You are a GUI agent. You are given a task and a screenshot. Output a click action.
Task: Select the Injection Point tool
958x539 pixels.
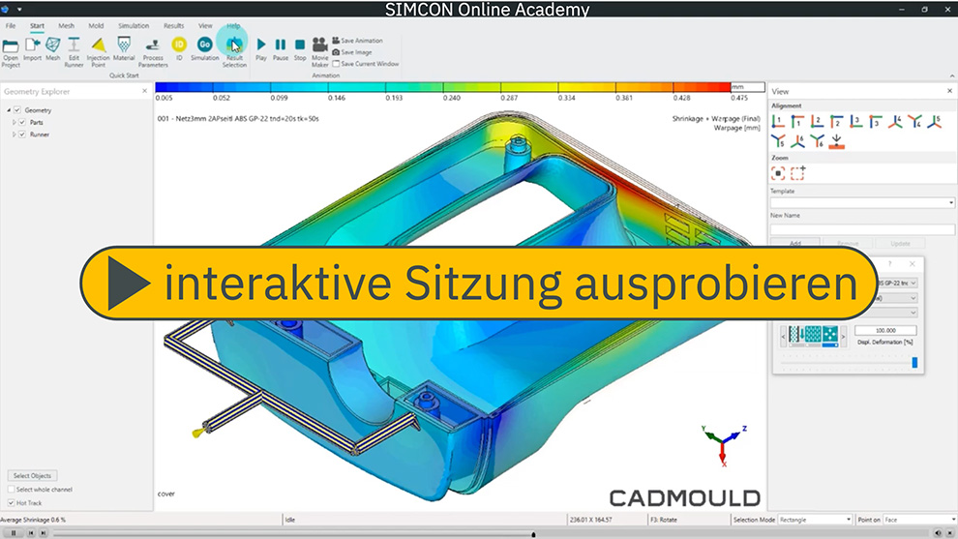pos(99,45)
